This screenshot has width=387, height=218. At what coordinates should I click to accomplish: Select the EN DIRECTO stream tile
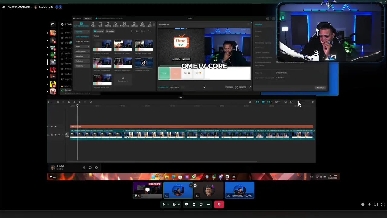[148, 190]
